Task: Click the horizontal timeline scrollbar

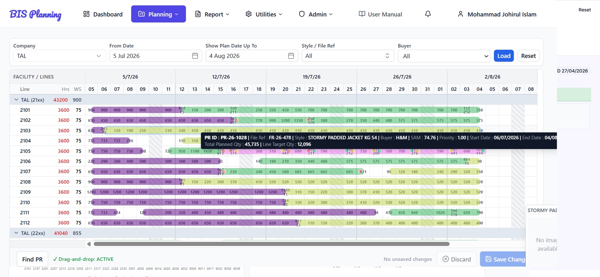Action: coord(271,244)
